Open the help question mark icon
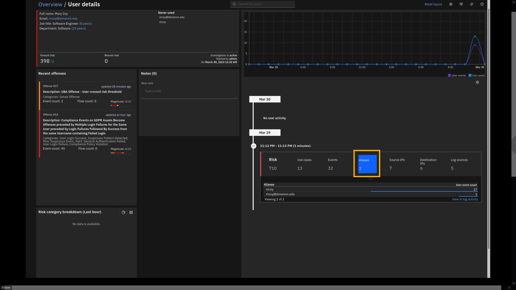516x290 pixels. pyautogui.click(x=482, y=4)
